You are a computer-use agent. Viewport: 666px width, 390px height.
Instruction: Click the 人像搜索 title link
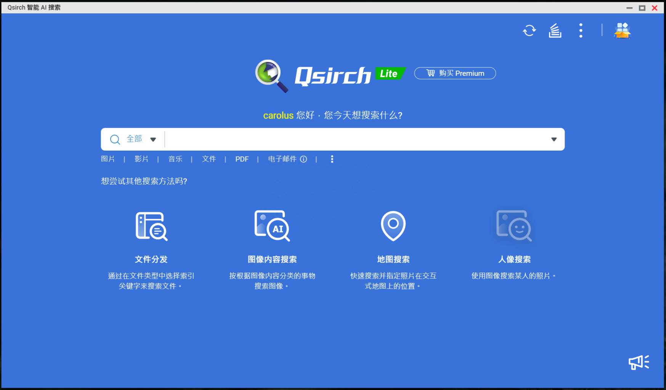514,259
